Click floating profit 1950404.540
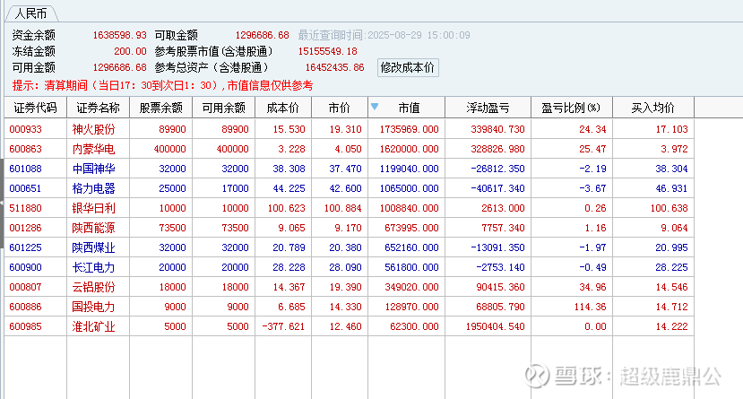Viewport: 743px width, 399px height. (495, 326)
